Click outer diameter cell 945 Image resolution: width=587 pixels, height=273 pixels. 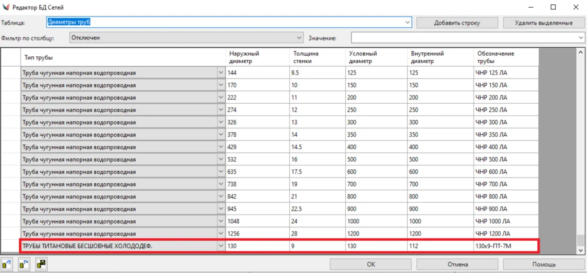click(257, 209)
